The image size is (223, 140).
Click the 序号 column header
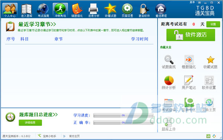[11, 39]
